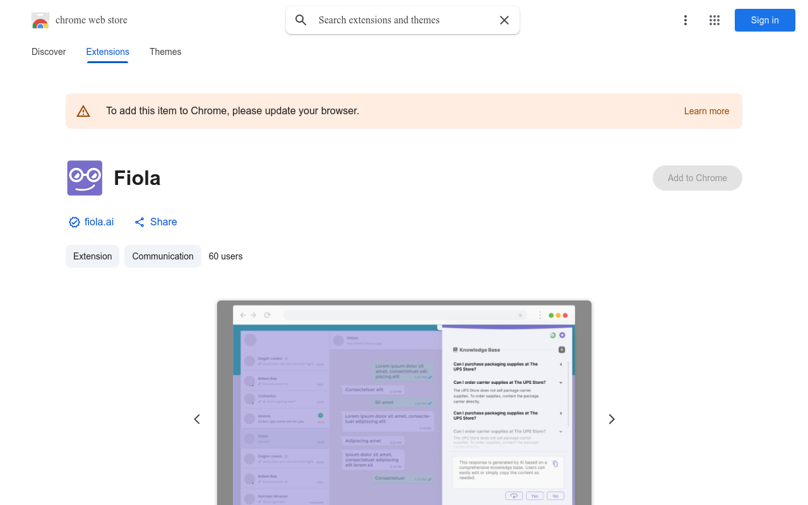Viewport: 808px width, 505px height.
Task: Switch to the Discover tab
Action: (49, 52)
